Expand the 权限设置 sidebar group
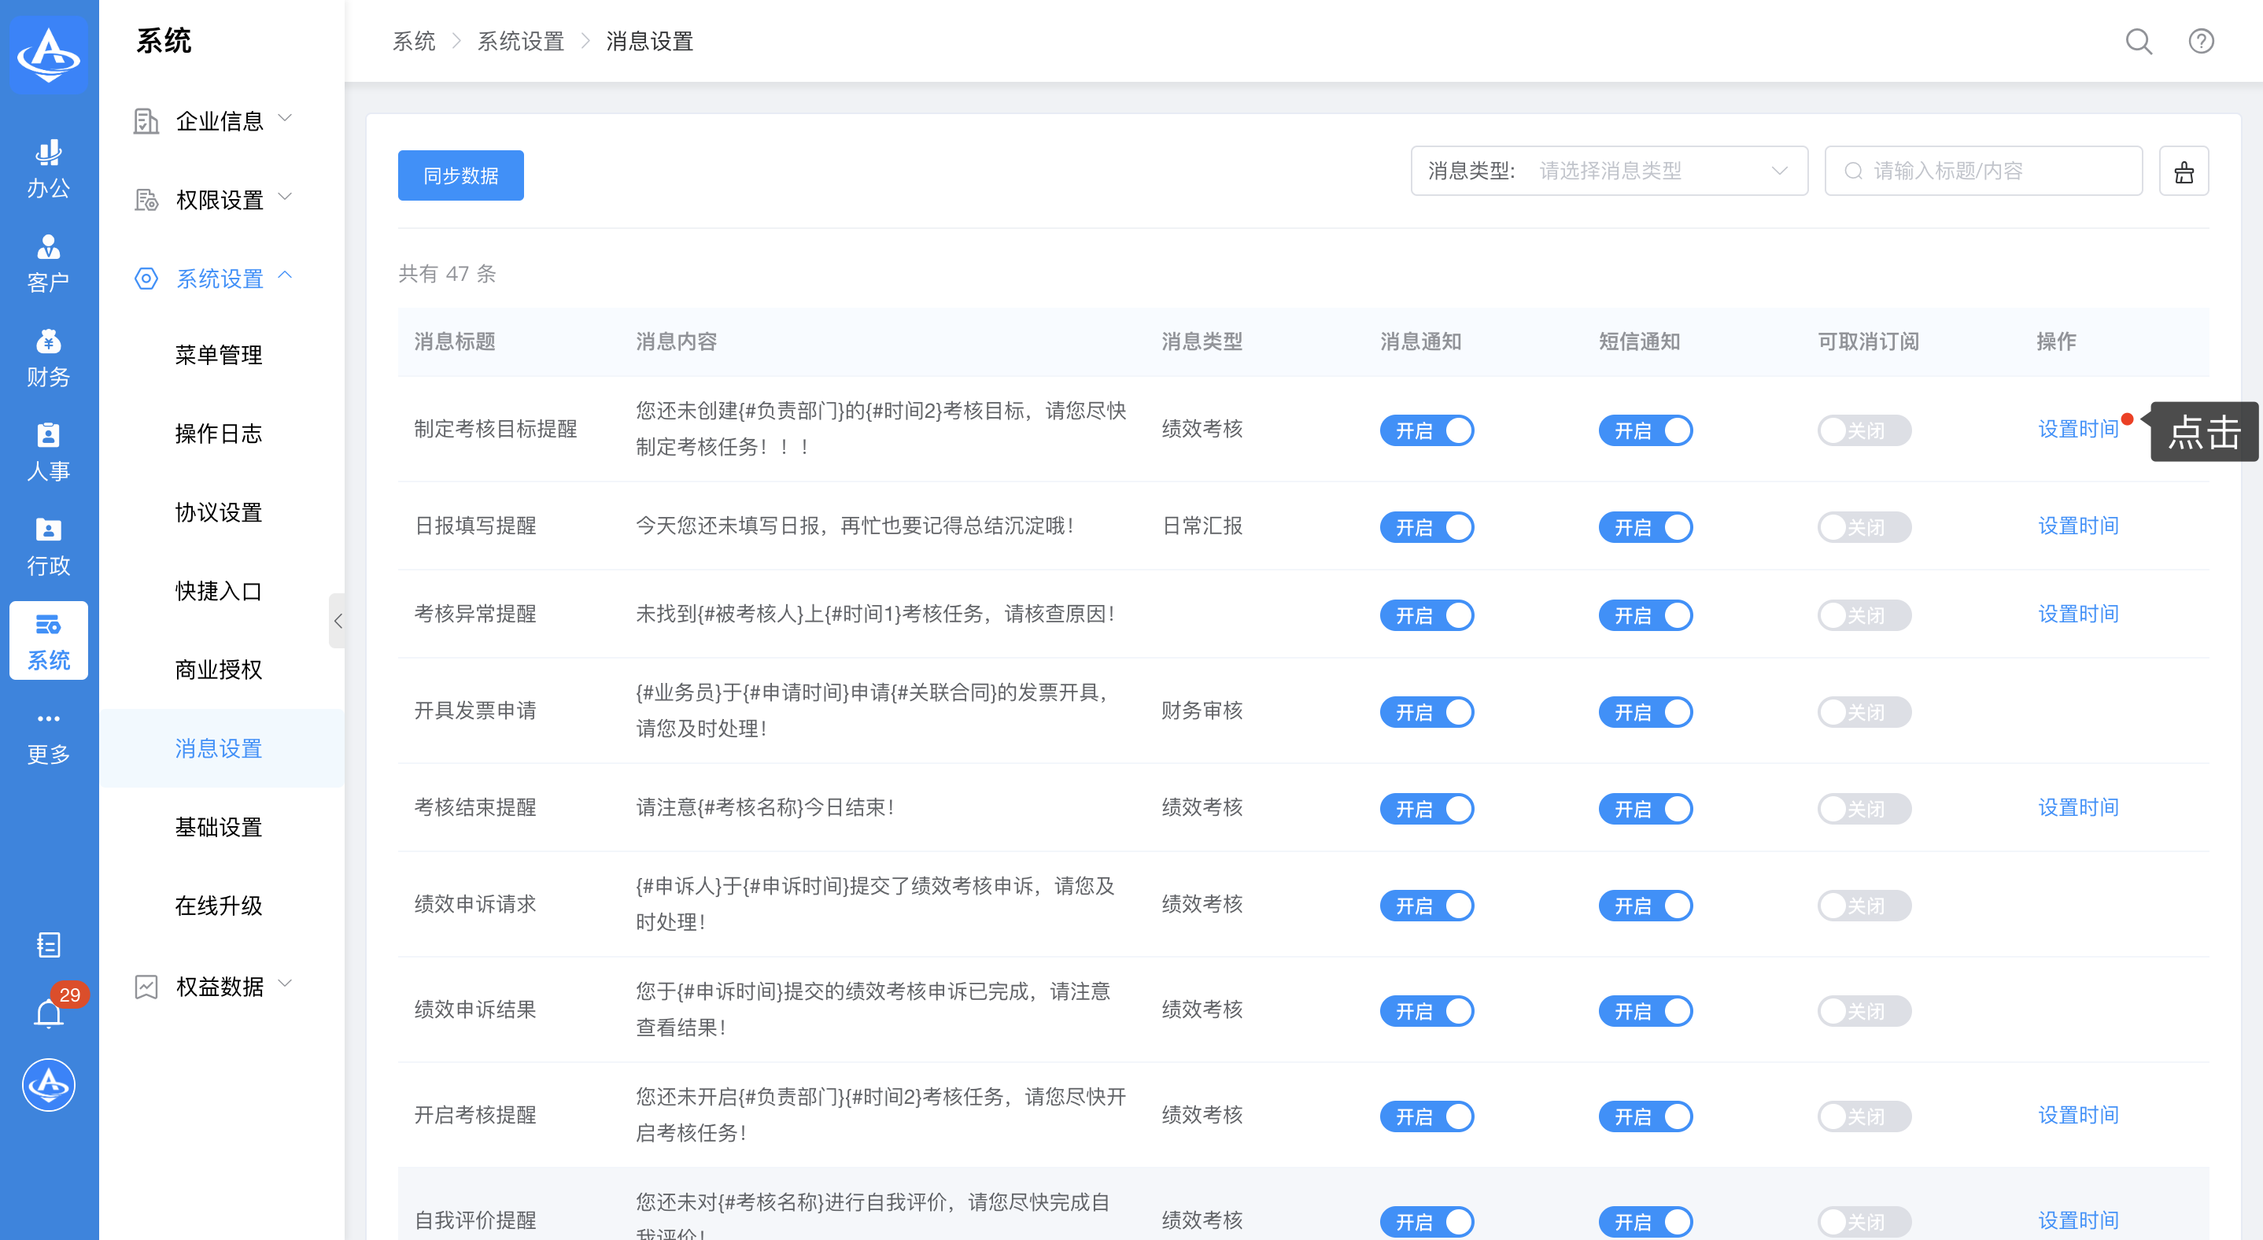The image size is (2263, 1240). coord(219,199)
